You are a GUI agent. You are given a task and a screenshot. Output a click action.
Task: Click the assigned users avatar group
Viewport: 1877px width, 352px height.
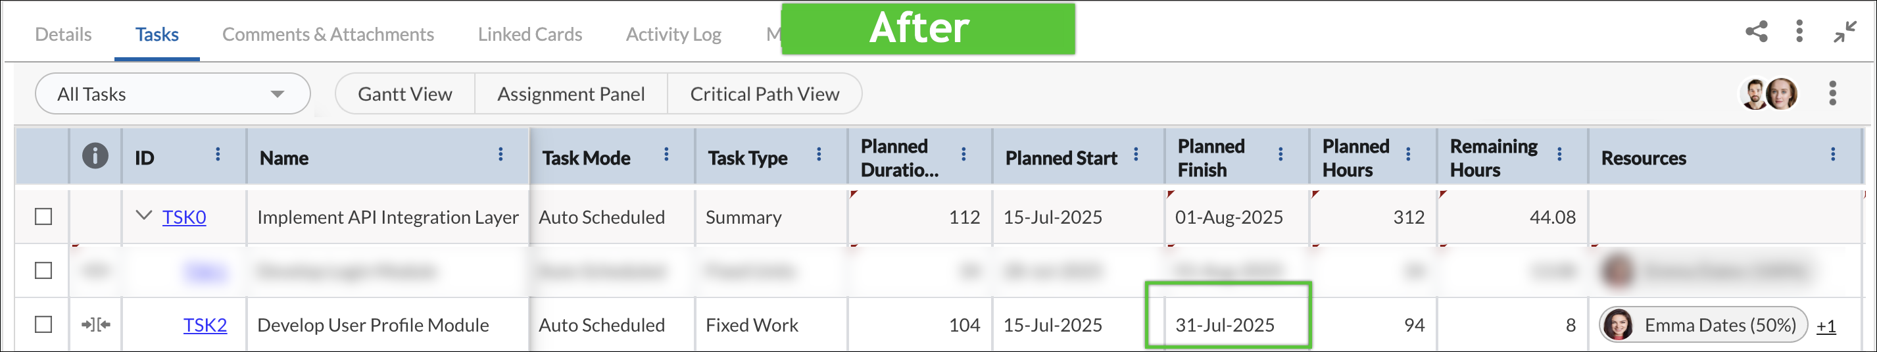[1768, 94]
